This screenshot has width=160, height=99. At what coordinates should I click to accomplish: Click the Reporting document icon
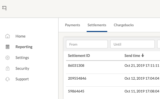(8, 47)
